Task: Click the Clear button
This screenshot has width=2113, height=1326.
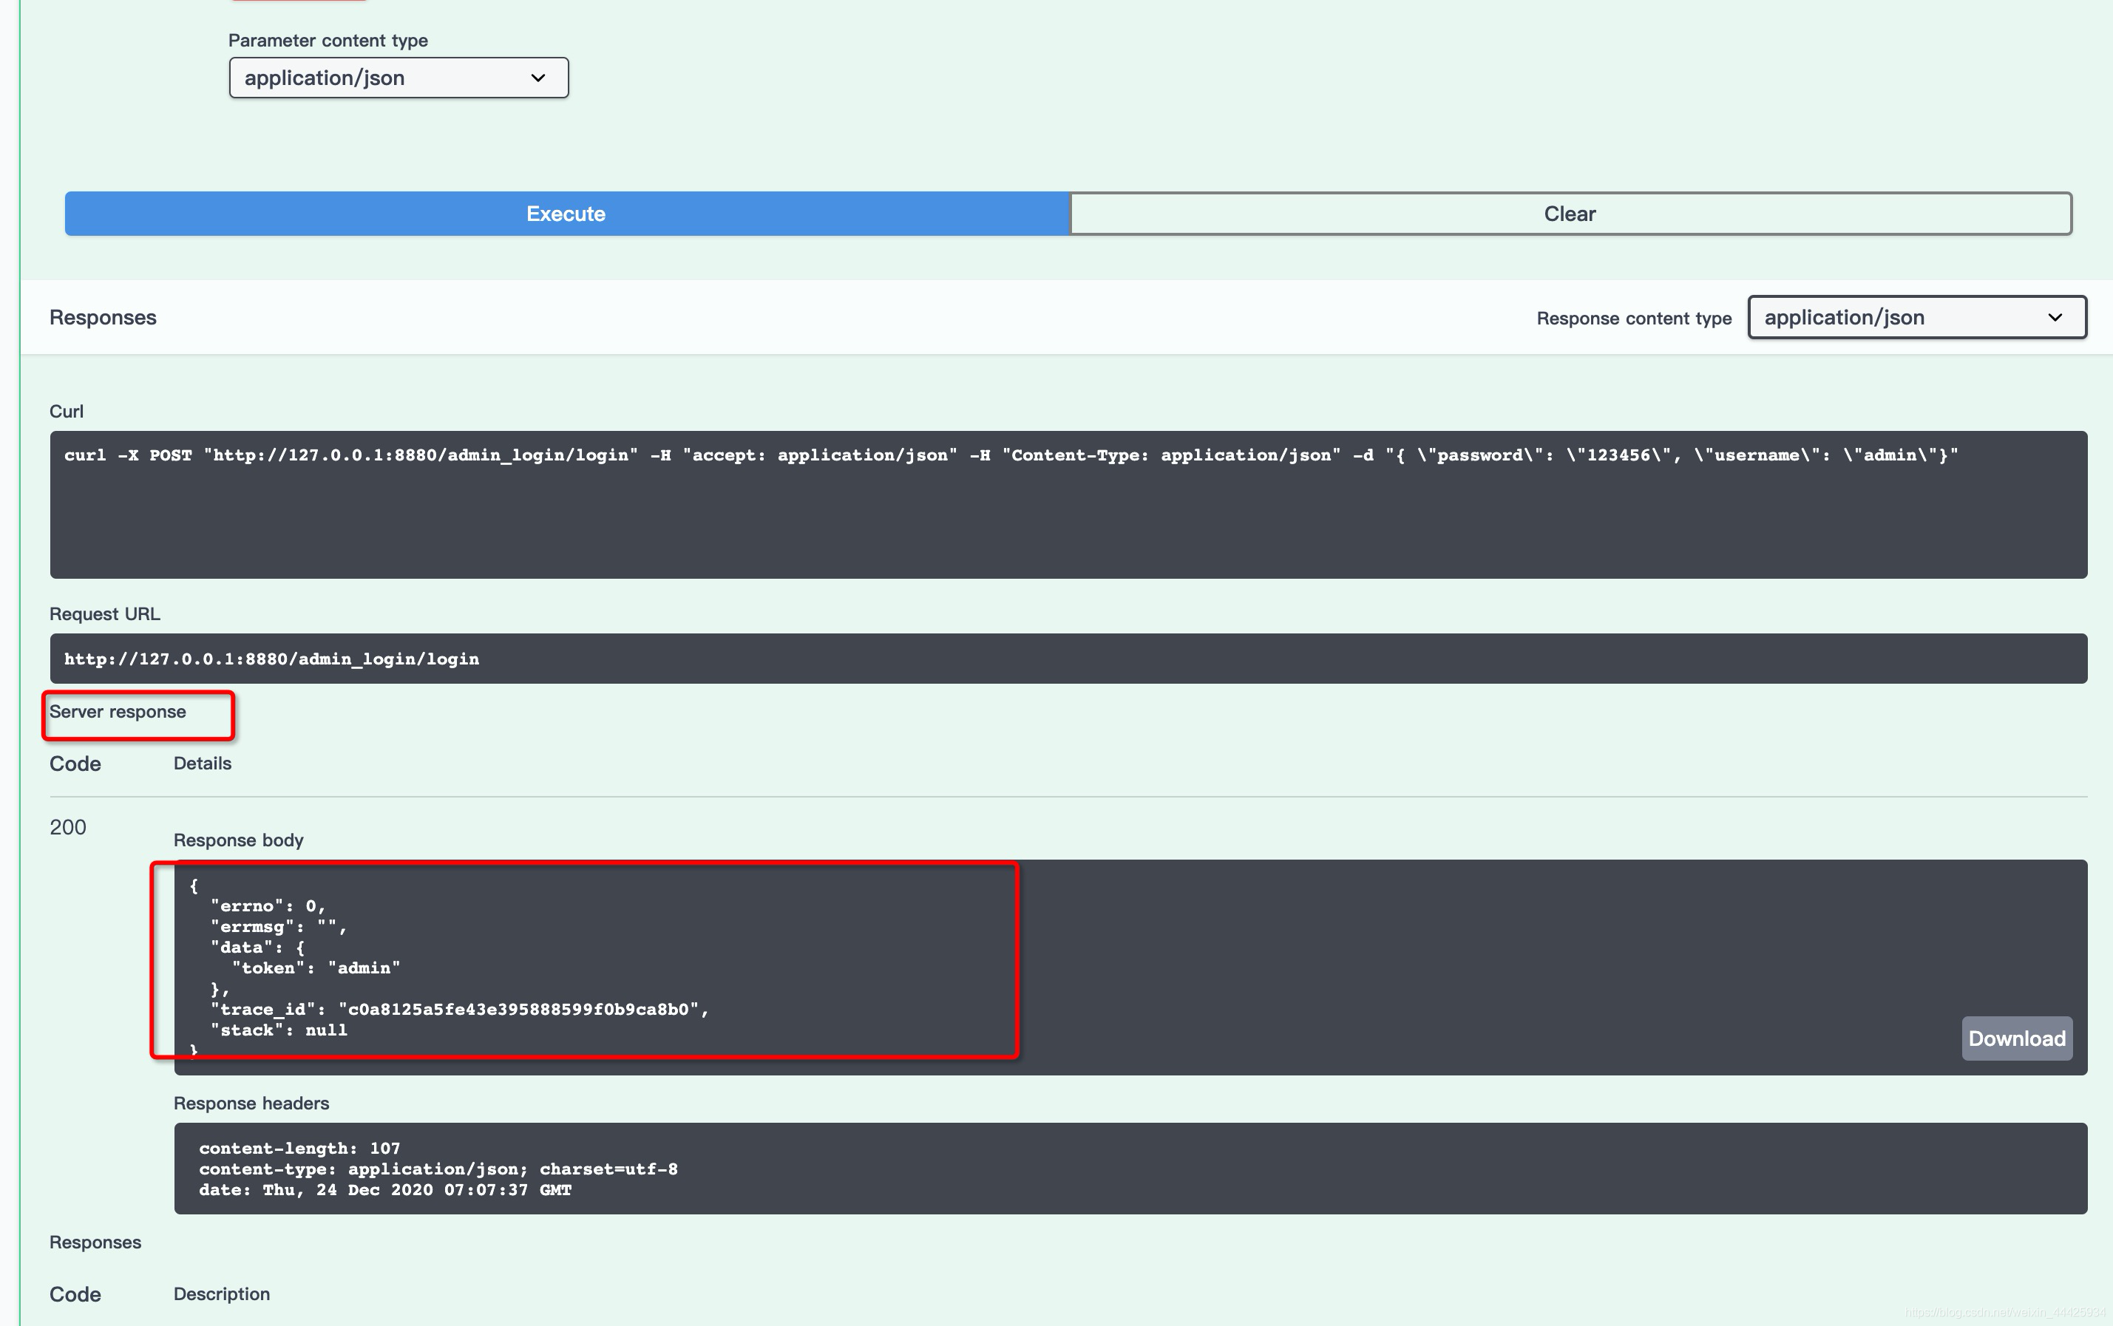Action: point(1570,214)
